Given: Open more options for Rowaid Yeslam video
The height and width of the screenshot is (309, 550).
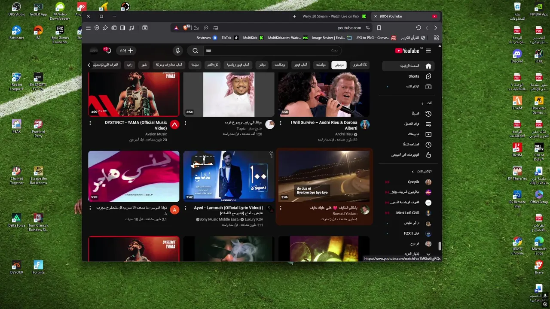Looking at the screenshot, I should [280, 208].
